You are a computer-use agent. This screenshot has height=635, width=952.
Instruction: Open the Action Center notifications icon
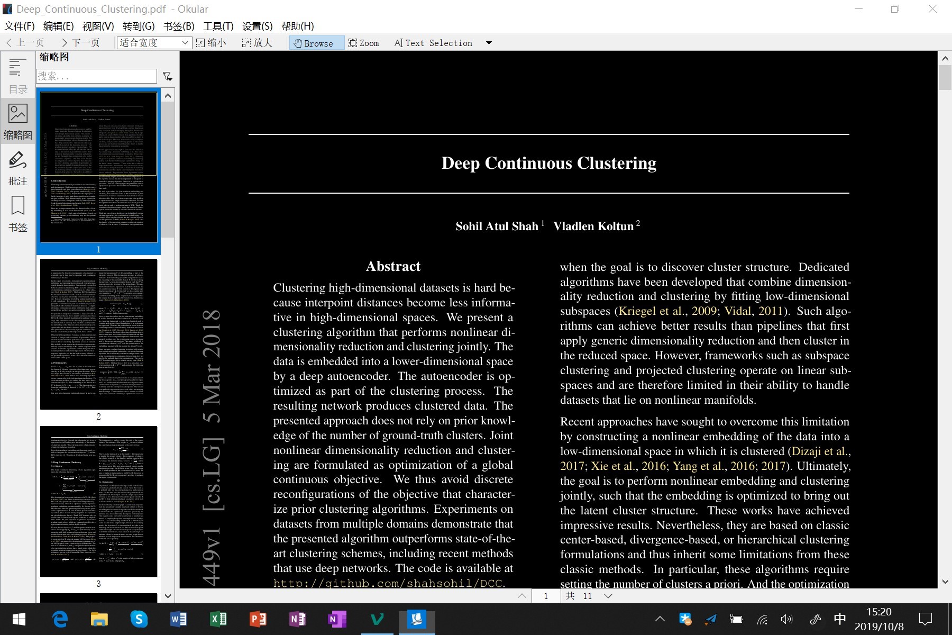926,619
